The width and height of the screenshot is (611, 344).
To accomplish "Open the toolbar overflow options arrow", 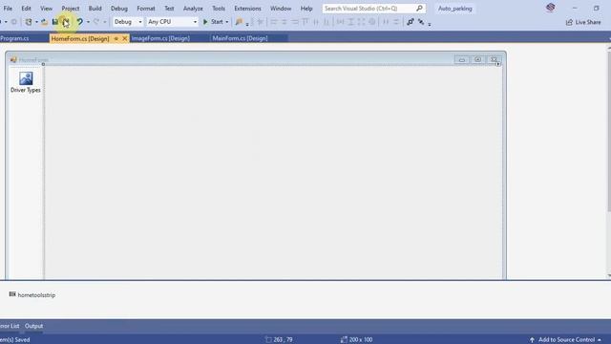I will pyautogui.click(x=430, y=24).
